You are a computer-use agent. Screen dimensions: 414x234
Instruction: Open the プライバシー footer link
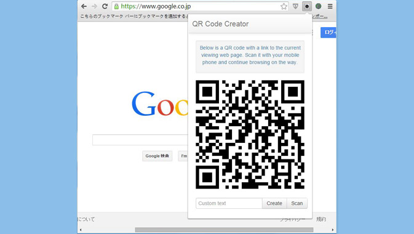[x=293, y=219]
